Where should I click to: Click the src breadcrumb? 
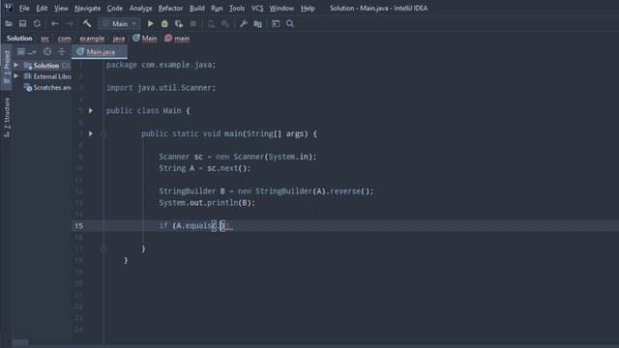click(45, 39)
